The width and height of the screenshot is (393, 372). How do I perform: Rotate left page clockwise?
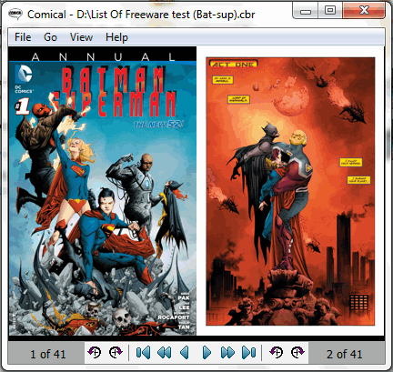[x=116, y=353]
